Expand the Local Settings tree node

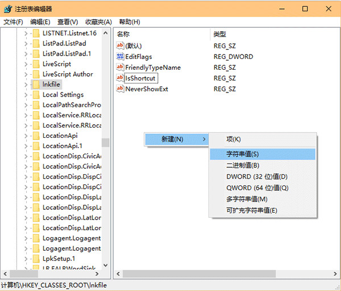26,95
